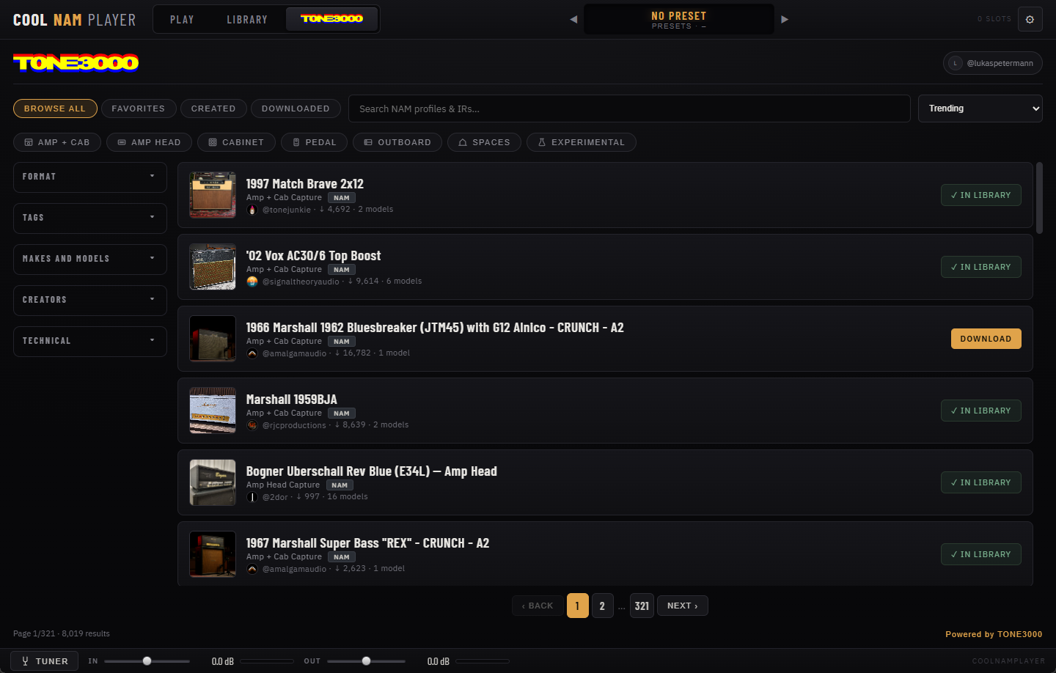Image resolution: width=1056 pixels, height=673 pixels.
Task: Toggle IN LIBRARY for Marshall 1959BJA
Action: (x=981, y=411)
